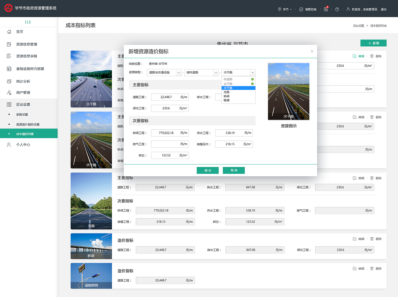Click the 后台设置 sidebar icon
The width and height of the screenshot is (398, 297).
click(9, 104)
